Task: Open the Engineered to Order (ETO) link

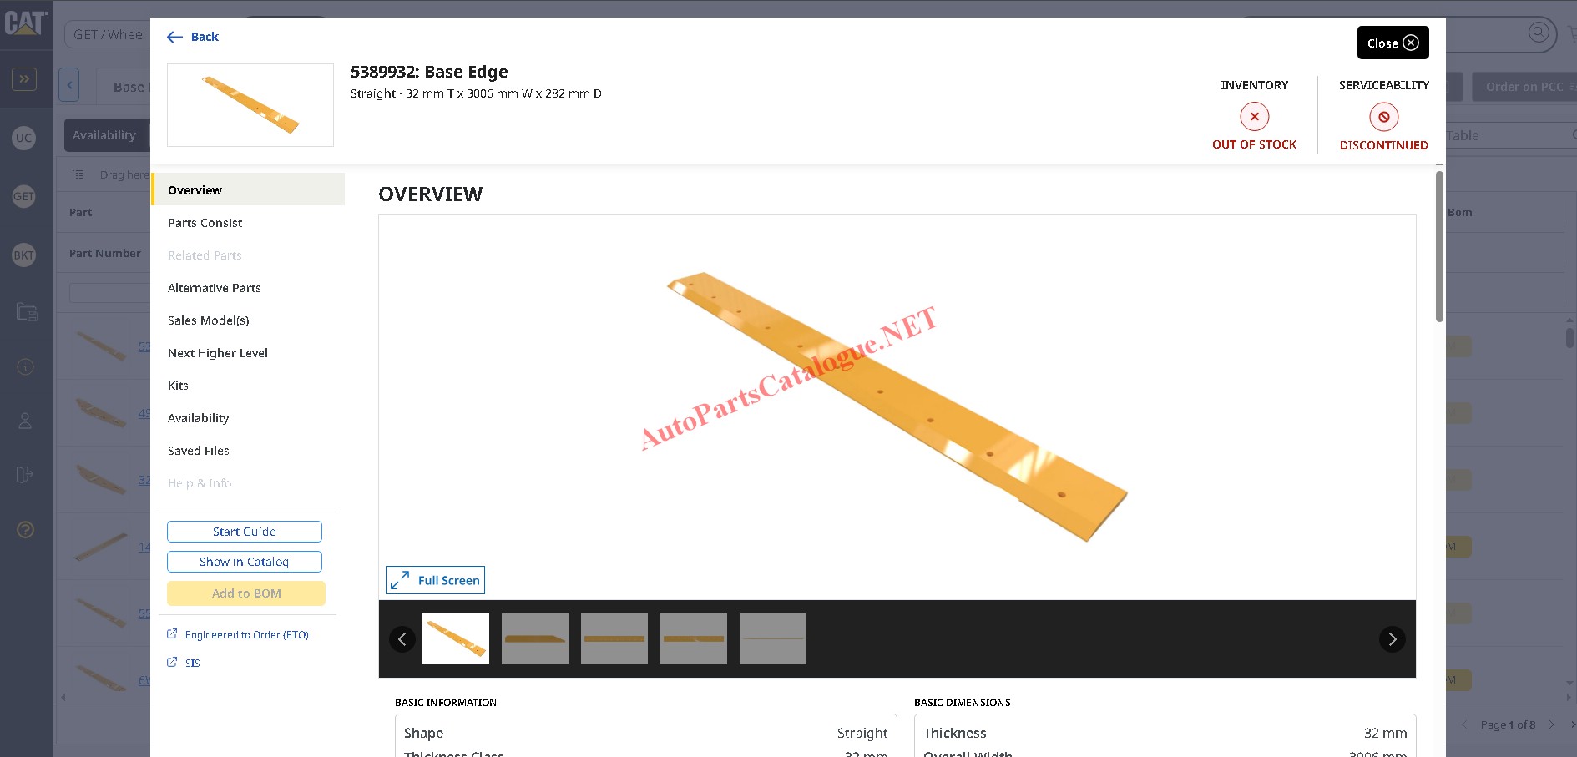Action: pyautogui.click(x=238, y=635)
